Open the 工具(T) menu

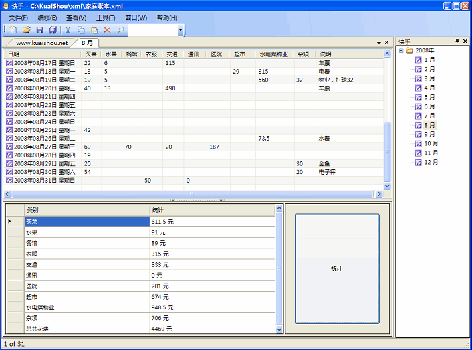tap(106, 17)
